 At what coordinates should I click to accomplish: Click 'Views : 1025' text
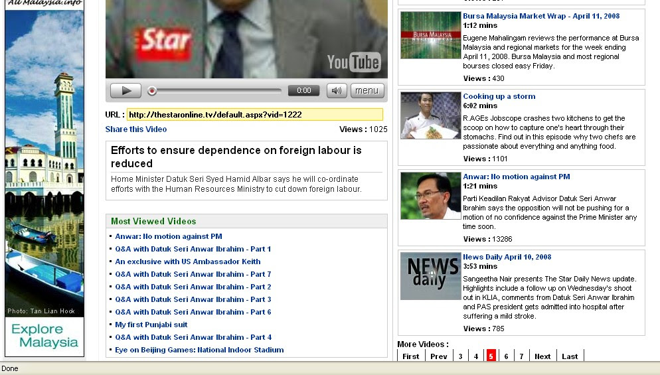pos(363,129)
